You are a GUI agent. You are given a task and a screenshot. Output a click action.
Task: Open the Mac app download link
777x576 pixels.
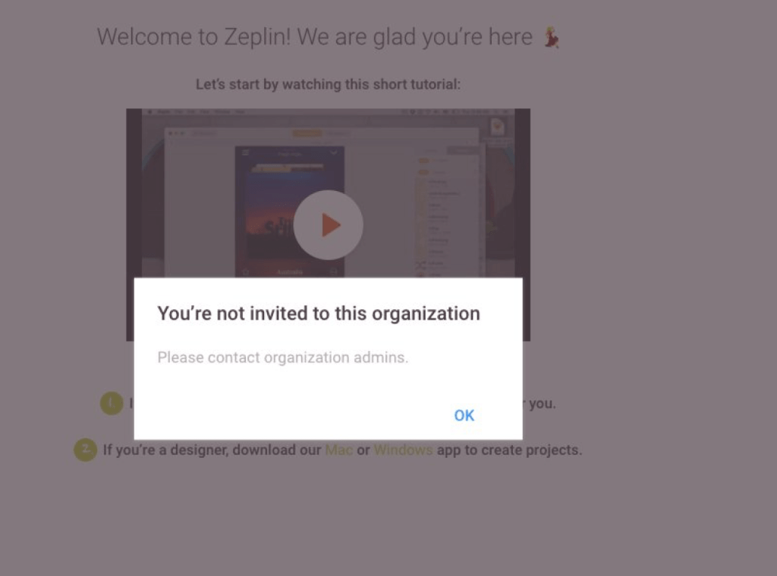point(339,449)
